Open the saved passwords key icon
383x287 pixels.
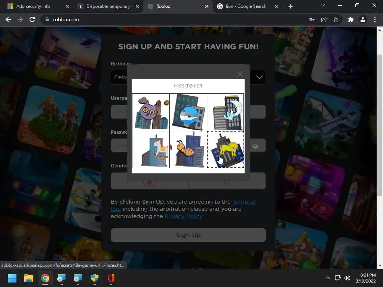coord(312,19)
